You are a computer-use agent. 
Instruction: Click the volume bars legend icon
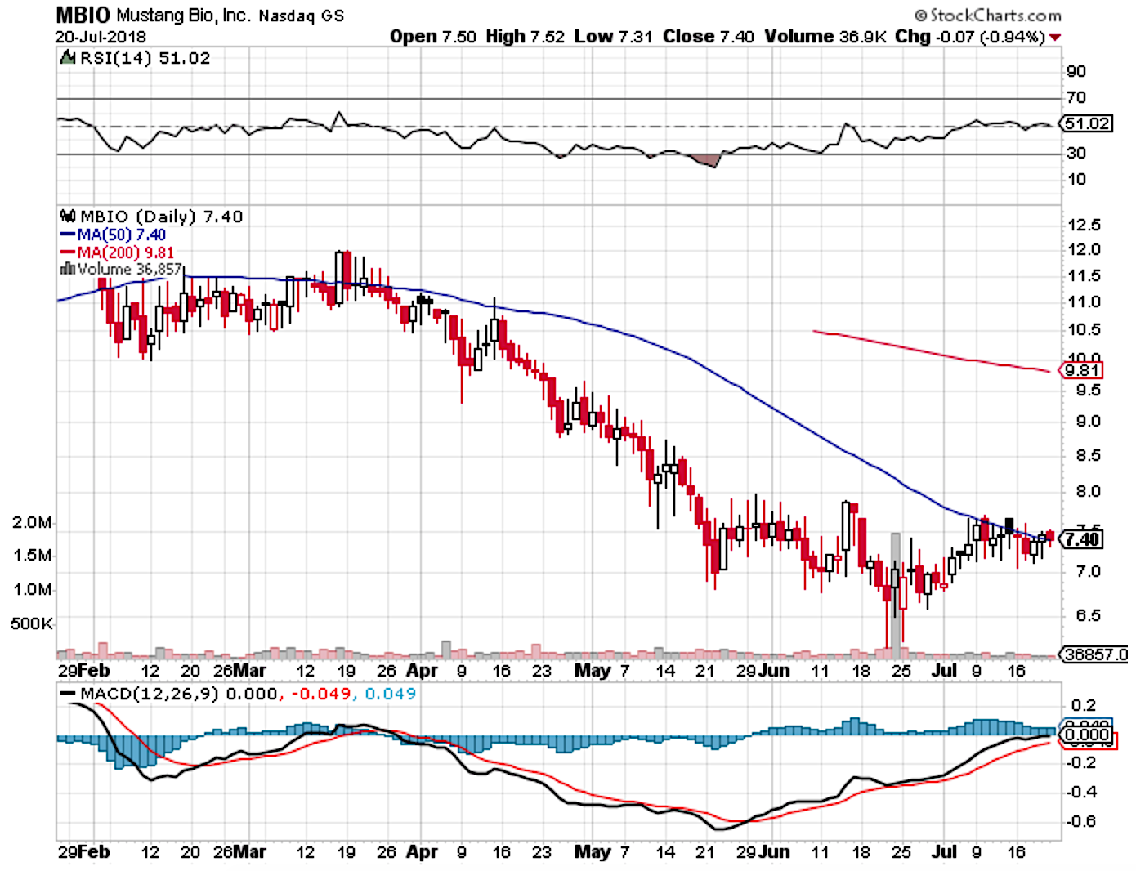click(68, 269)
